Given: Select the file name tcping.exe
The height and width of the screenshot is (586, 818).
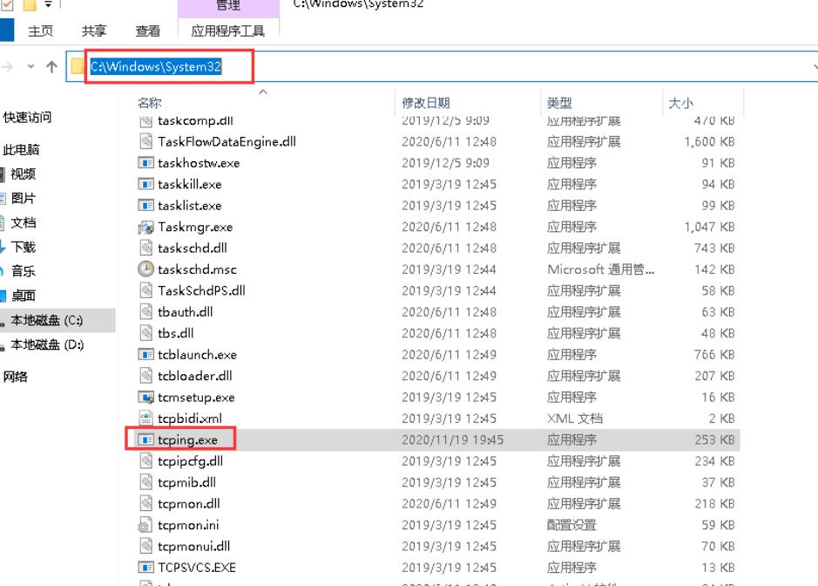Looking at the screenshot, I should [188, 439].
